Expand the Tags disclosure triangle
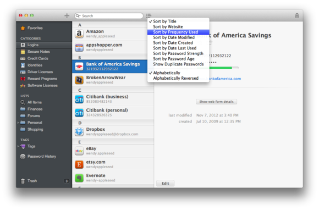 pos(18,146)
